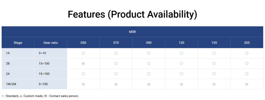
Task: Click the circle for 1A under 155
Action: pyautogui.click(x=214, y=53)
